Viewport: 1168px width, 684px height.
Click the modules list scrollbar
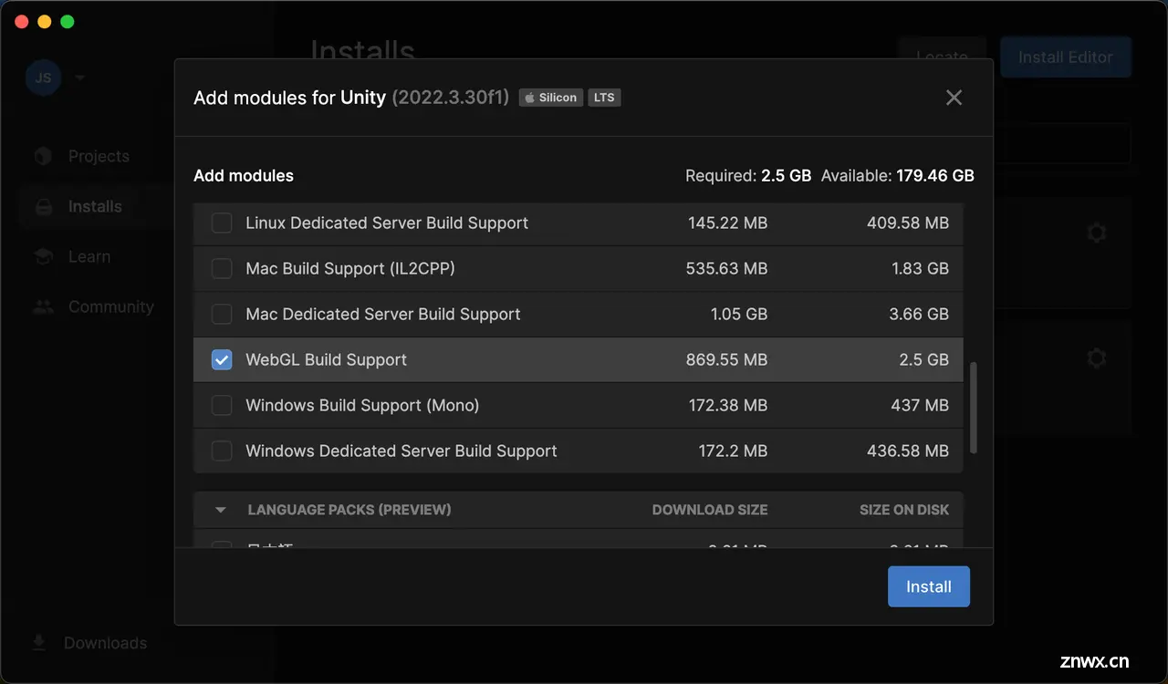coord(974,408)
